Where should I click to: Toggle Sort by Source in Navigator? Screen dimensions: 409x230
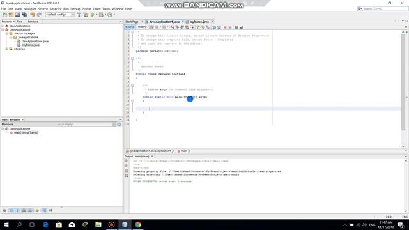pos(50,210)
